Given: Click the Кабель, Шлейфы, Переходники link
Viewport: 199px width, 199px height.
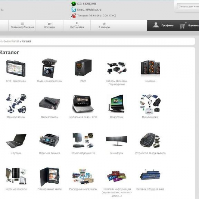Looking at the screenshot, I should (117, 82).
